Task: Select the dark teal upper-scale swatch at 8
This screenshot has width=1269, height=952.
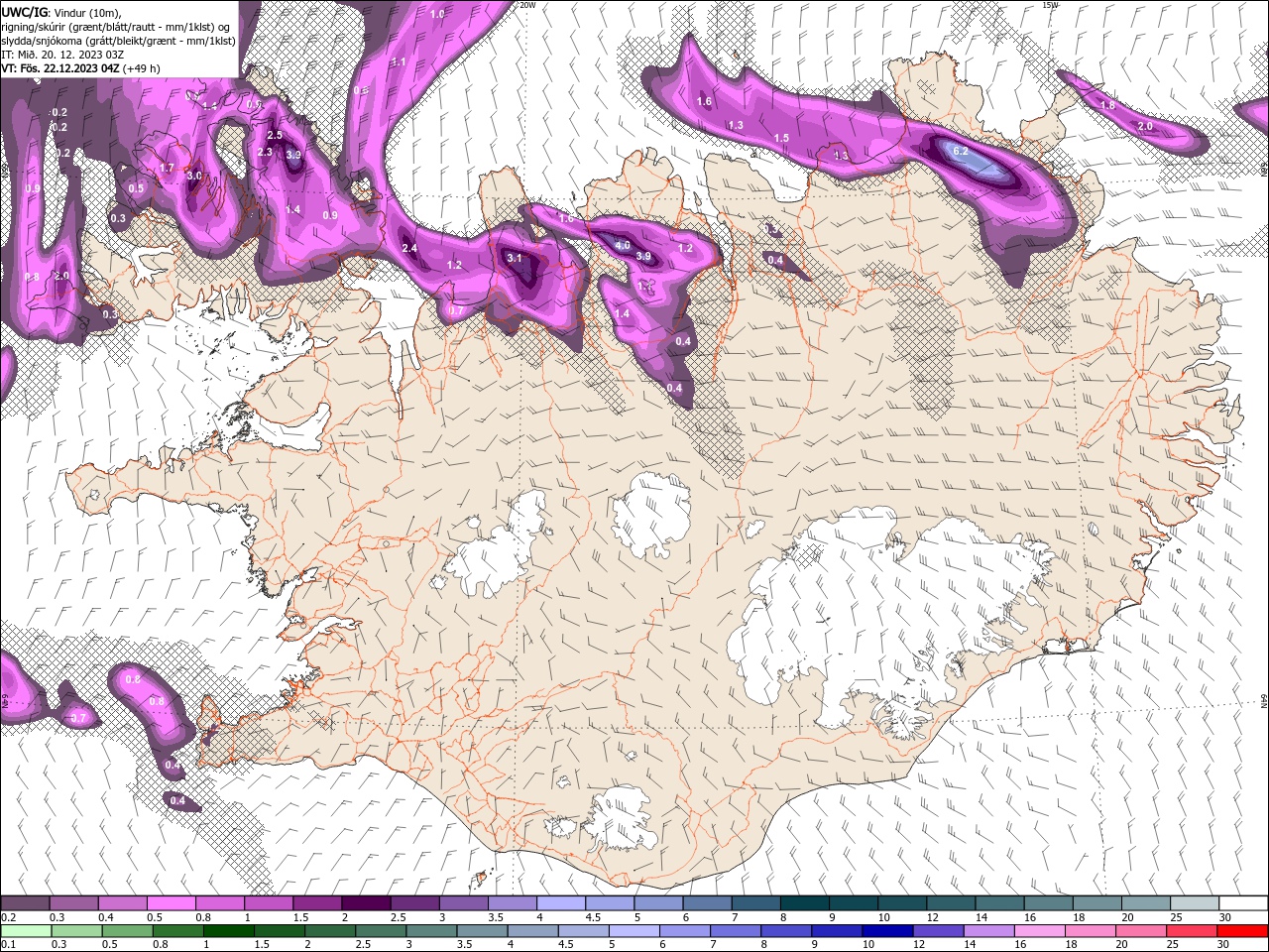Action: (x=803, y=903)
